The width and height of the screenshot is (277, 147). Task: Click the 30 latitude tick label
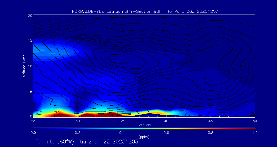(x=77, y=121)
